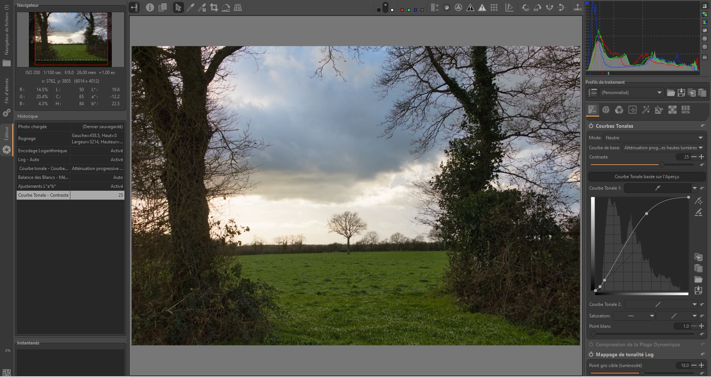
Task: Click the navigator thumbnail preview
Action: pyautogui.click(x=71, y=39)
